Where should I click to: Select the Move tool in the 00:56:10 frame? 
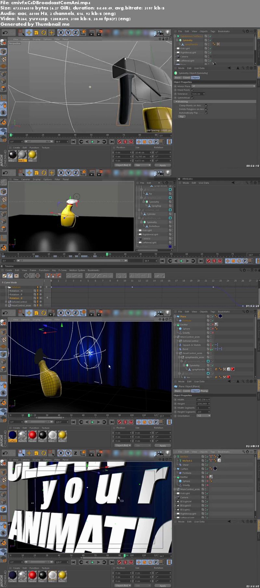click(29, 33)
